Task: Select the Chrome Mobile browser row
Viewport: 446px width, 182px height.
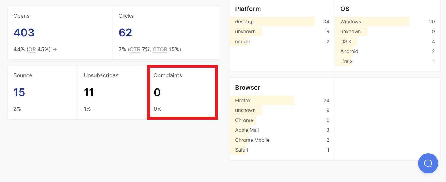Action: (282, 140)
